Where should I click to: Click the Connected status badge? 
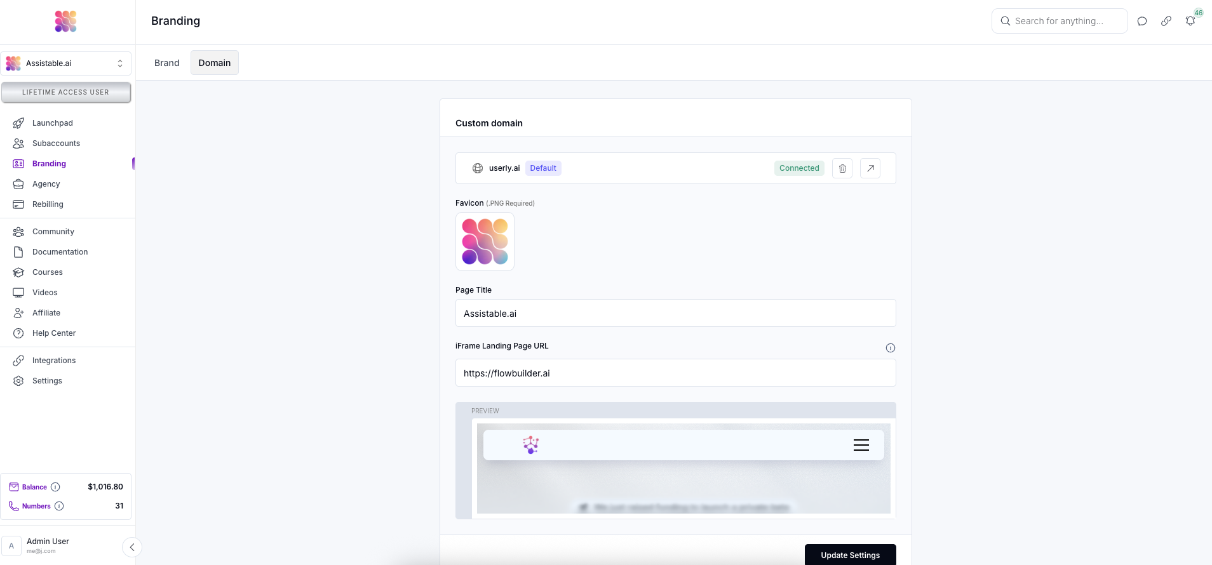click(799, 168)
